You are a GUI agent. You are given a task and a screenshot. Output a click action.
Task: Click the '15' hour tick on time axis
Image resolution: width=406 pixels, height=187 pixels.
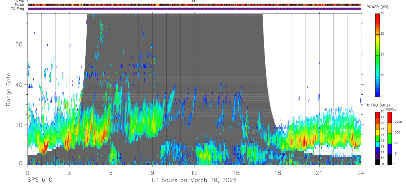tap(236, 173)
